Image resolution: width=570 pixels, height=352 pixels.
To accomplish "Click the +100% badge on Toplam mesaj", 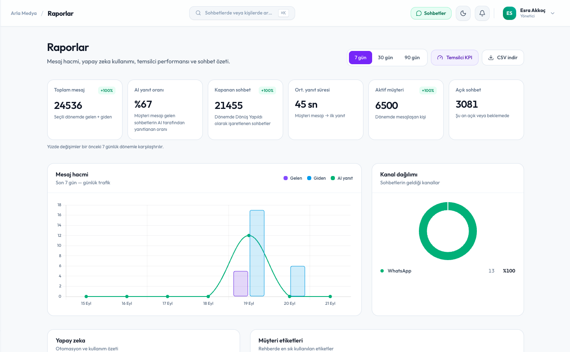I will click(x=107, y=90).
